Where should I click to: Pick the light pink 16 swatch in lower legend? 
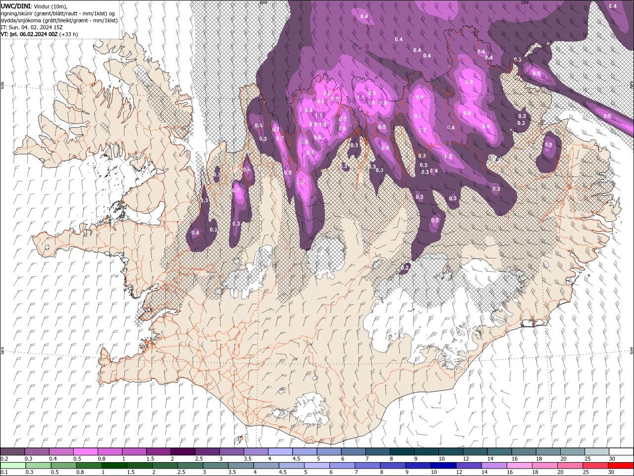point(519,466)
